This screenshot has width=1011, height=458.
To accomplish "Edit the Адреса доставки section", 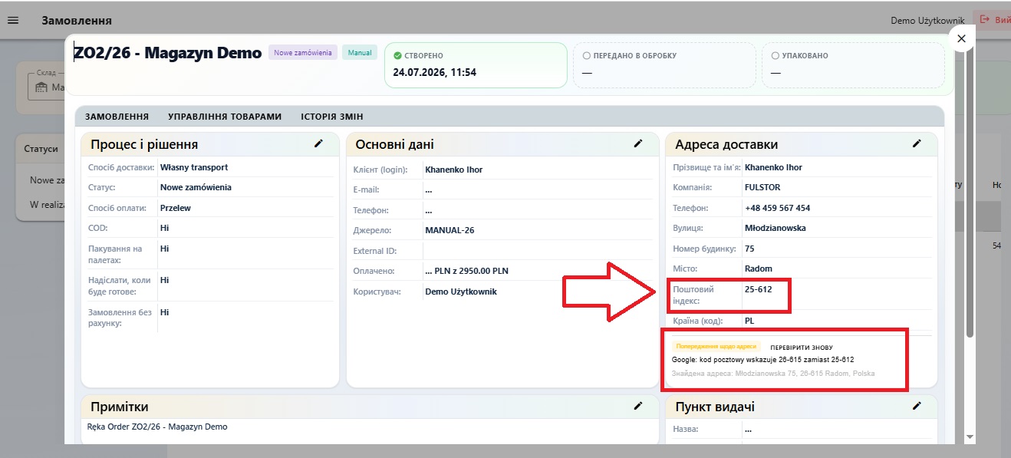I will click(x=916, y=143).
